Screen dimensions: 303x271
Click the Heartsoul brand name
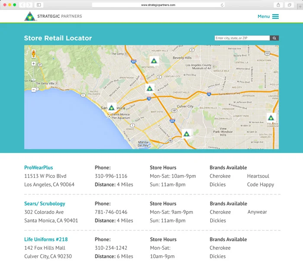click(x=258, y=176)
